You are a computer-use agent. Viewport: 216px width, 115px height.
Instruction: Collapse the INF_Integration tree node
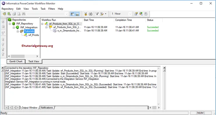[x=14, y=28]
